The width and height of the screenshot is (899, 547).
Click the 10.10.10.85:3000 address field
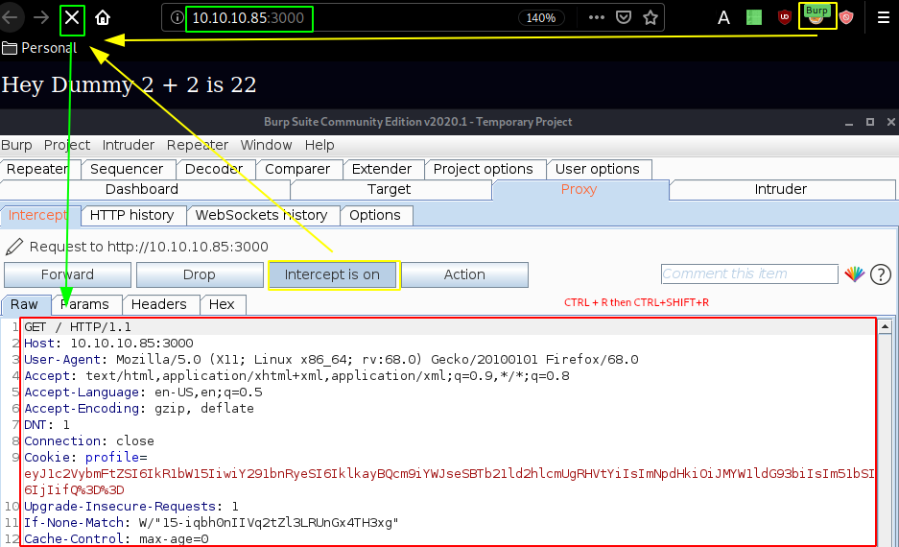pos(248,18)
